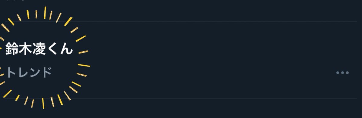
Task: Open the three-dot more options icon
Action: tap(342, 73)
